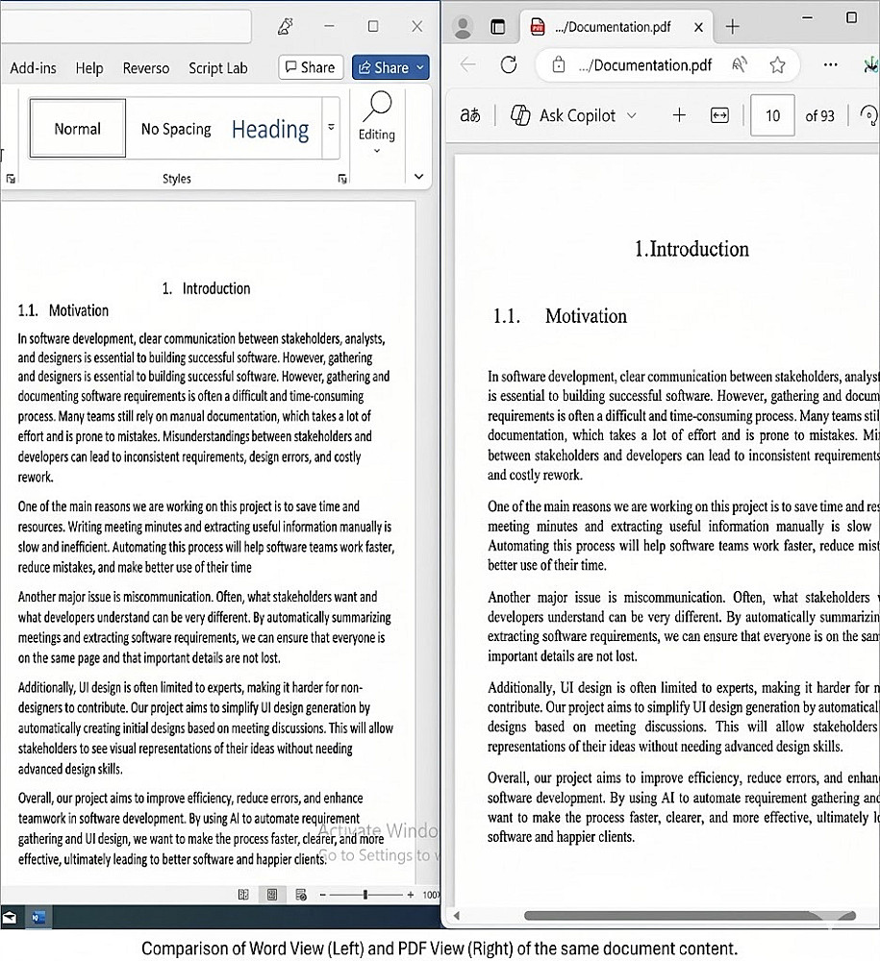Refresh the PDF page in browser
This screenshot has width=880, height=961.
coord(509,64)
